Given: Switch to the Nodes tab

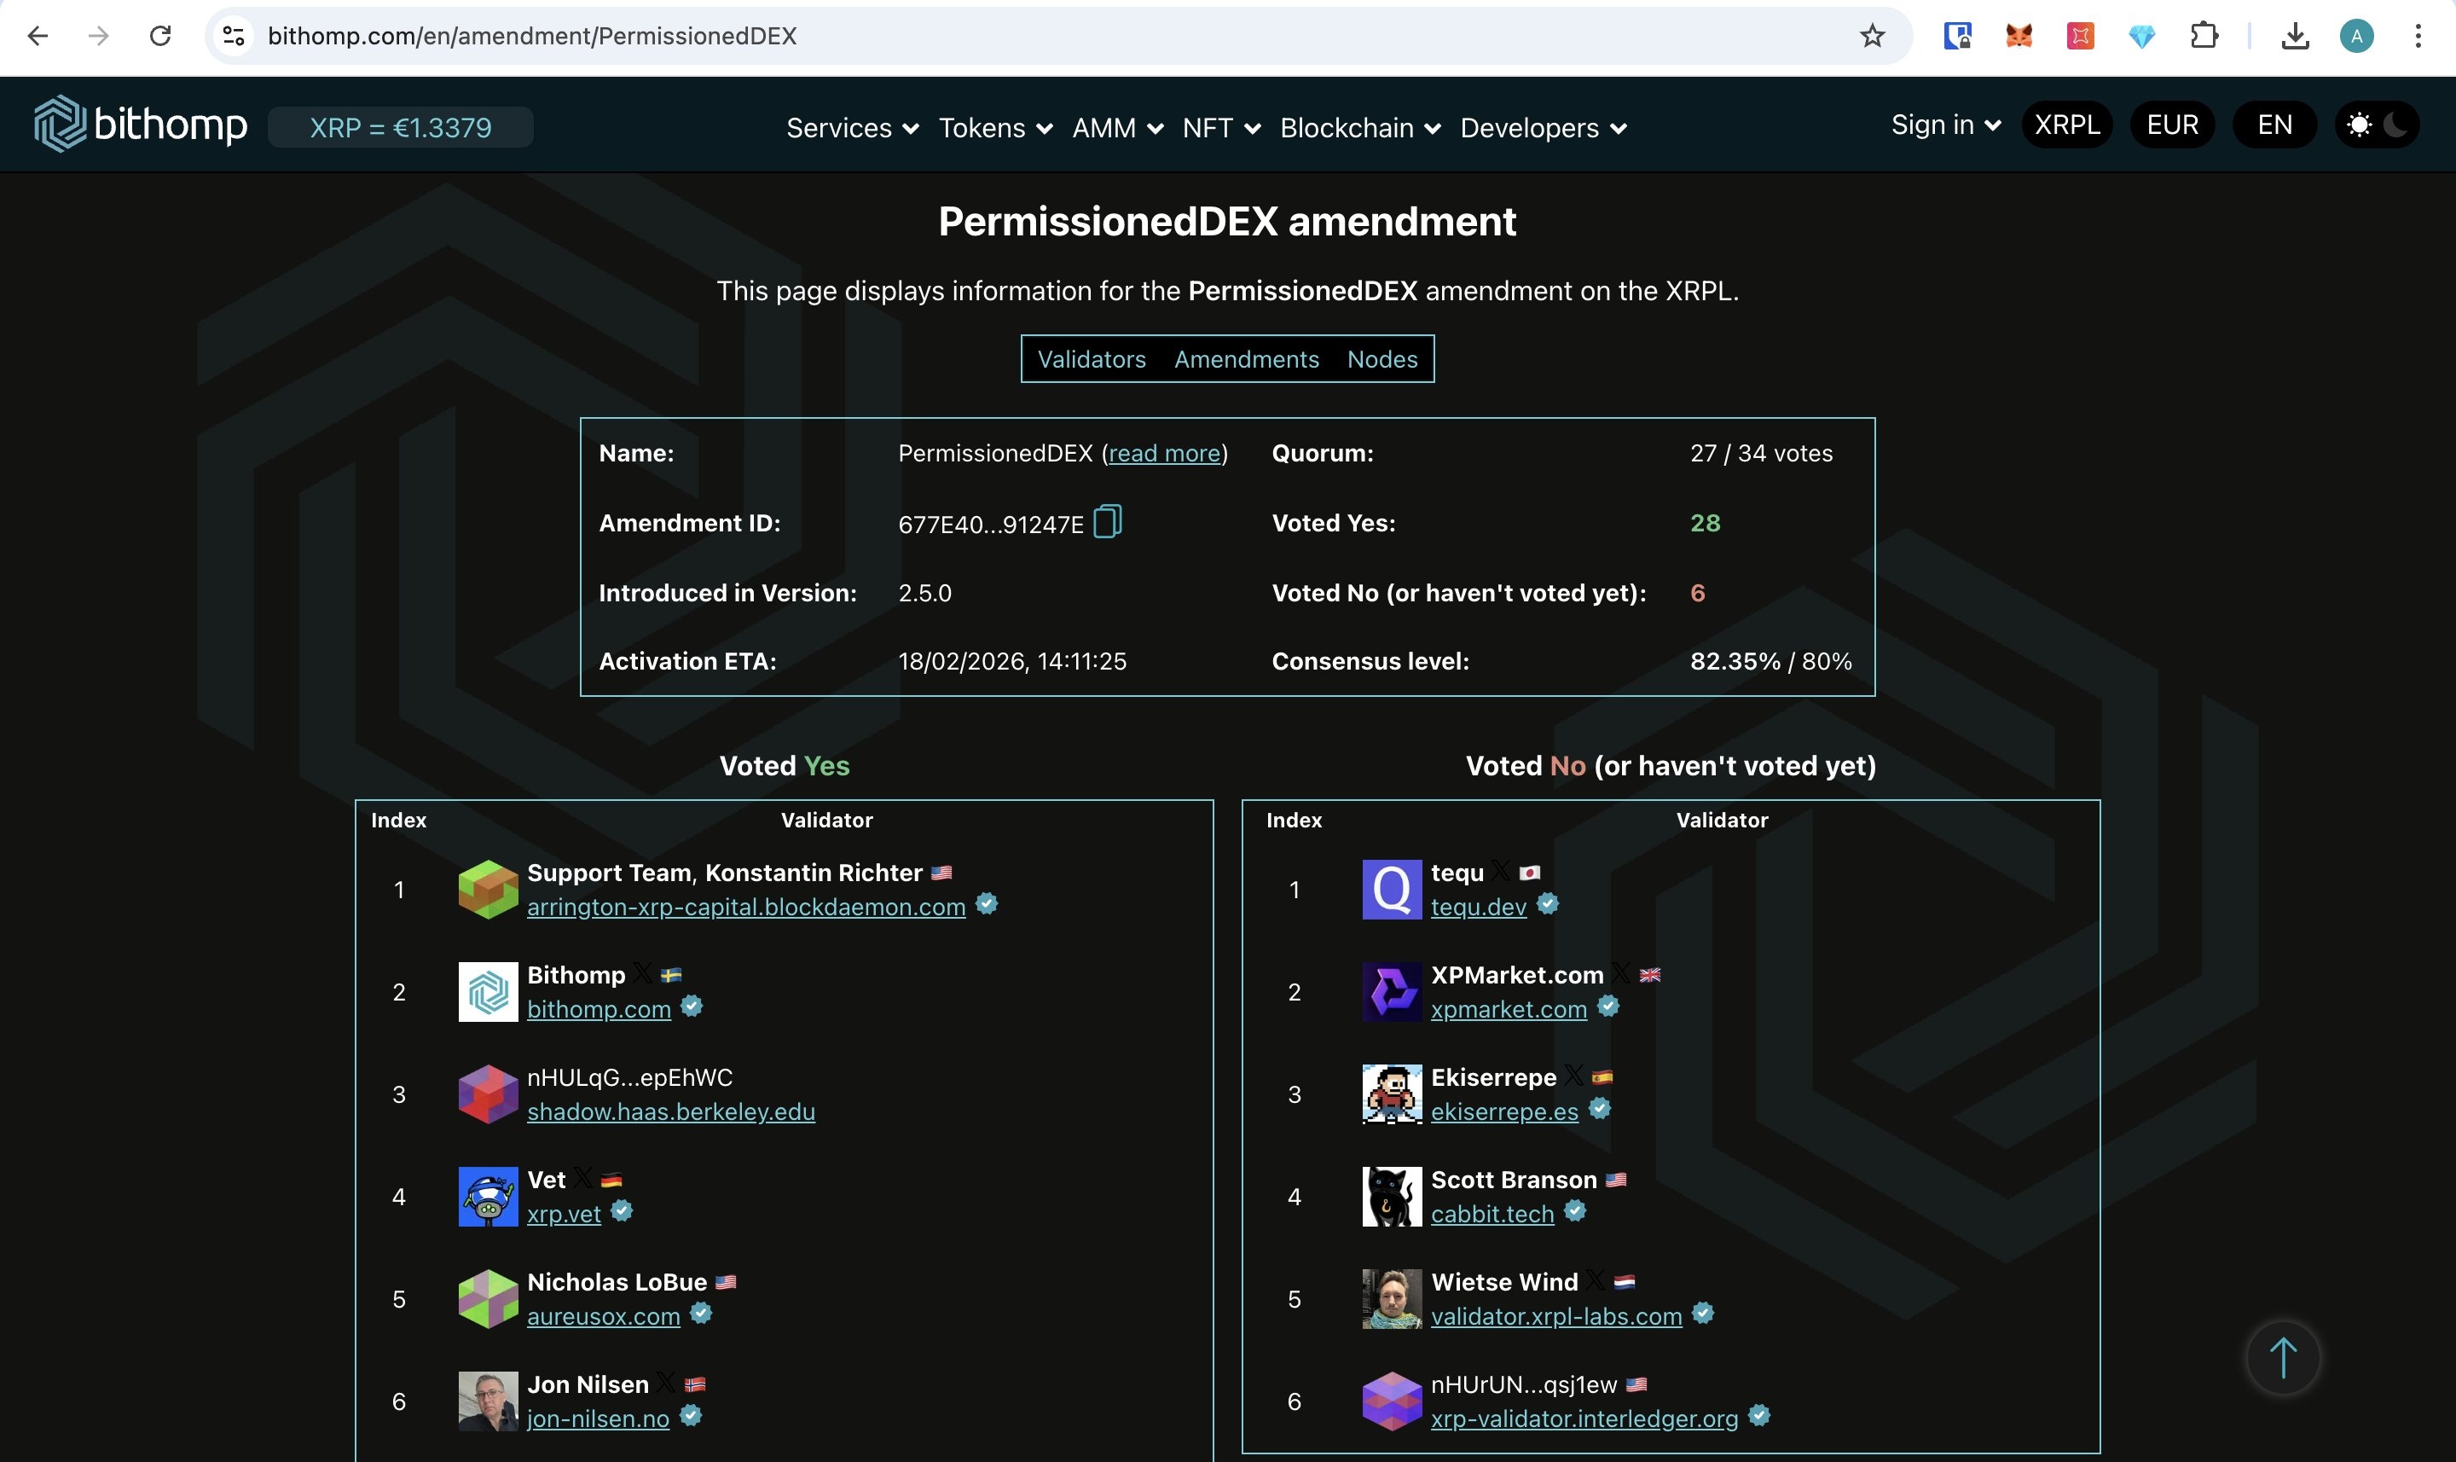Looking at the screenshot, I should tap(1381, 360).
